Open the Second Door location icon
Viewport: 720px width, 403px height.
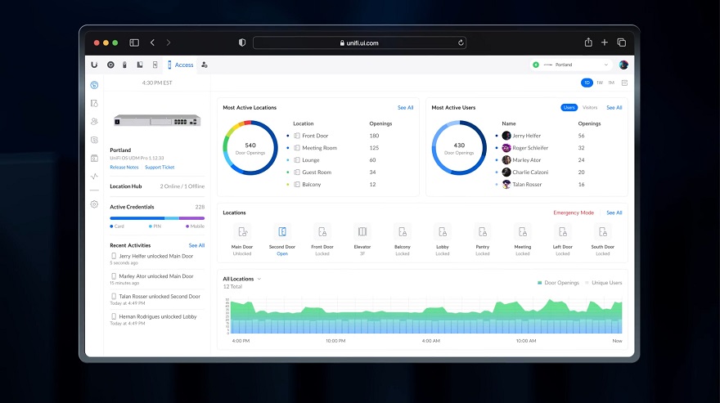pyautogui.click(x=281, y=232)
